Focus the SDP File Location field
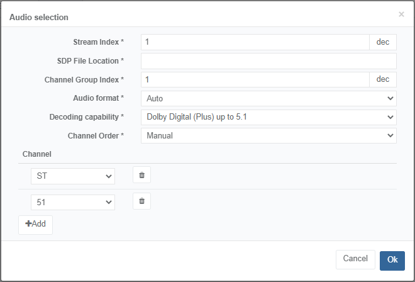415x282 pixels. pyautogui.click(x=268, y=61)
